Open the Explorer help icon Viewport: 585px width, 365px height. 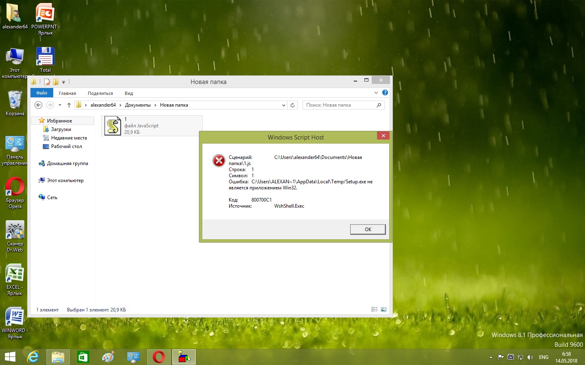coord(385,93)
